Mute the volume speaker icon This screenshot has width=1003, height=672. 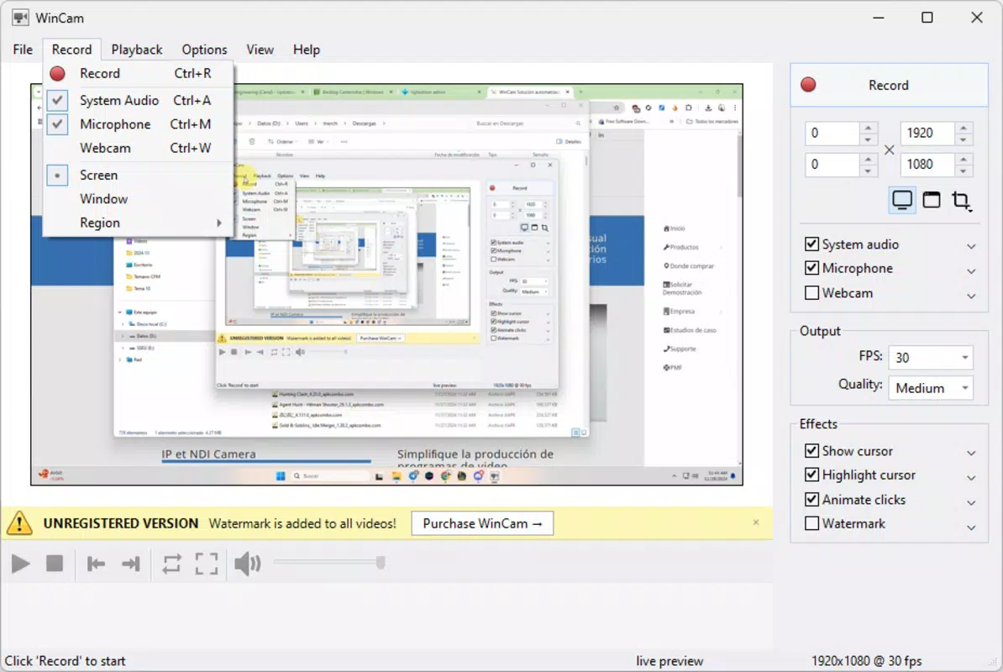point(248,564)
